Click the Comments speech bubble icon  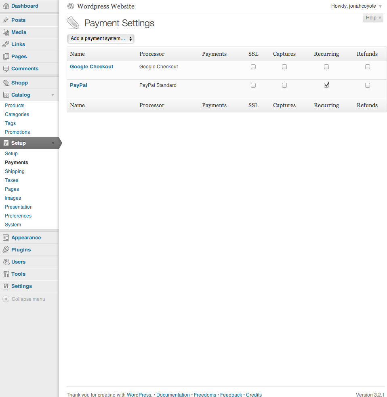6,69
